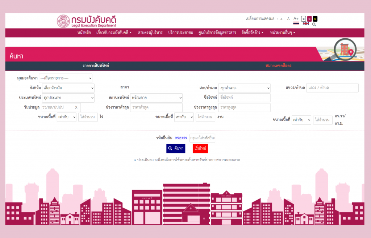Open the มุมมองค้นหา search view dropdown
371x238 pixels.
(x=66, y=78)
